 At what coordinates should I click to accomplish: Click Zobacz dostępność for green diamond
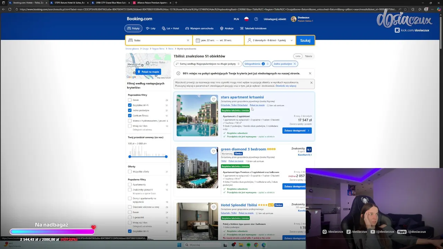click(x=295, y=186)
